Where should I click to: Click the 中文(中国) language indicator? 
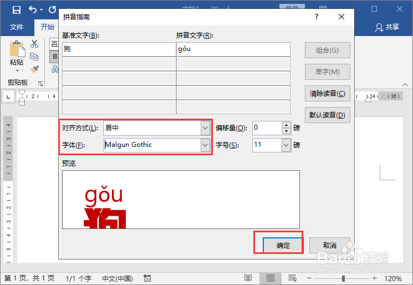tap(118, 279)
